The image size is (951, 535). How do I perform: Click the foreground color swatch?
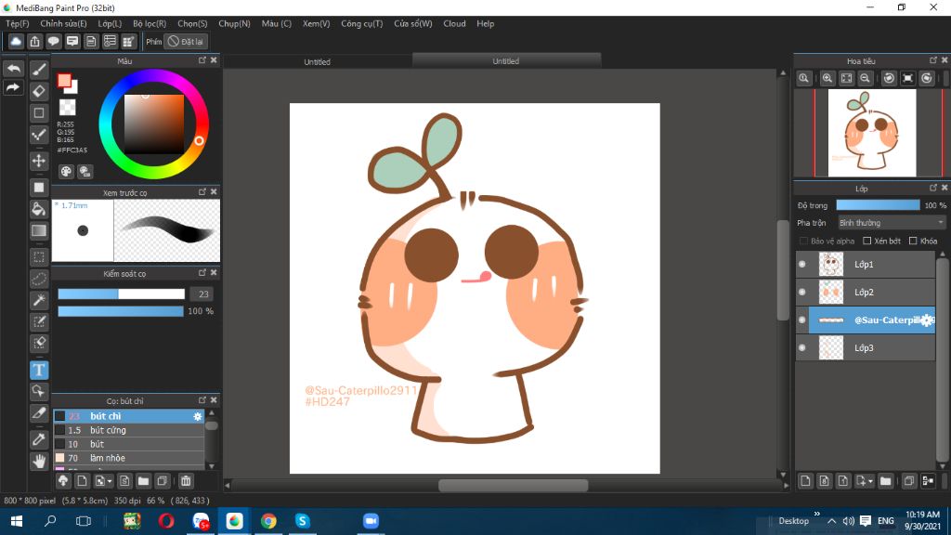pos(64,81)
